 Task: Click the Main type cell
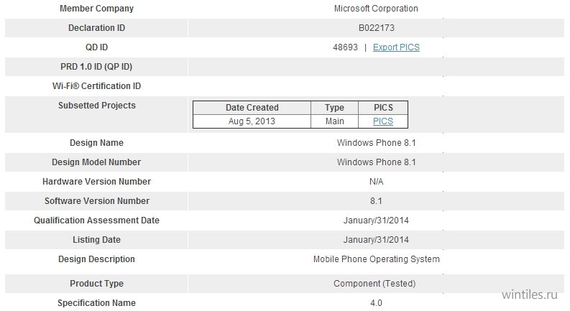[x=334, y=121]
